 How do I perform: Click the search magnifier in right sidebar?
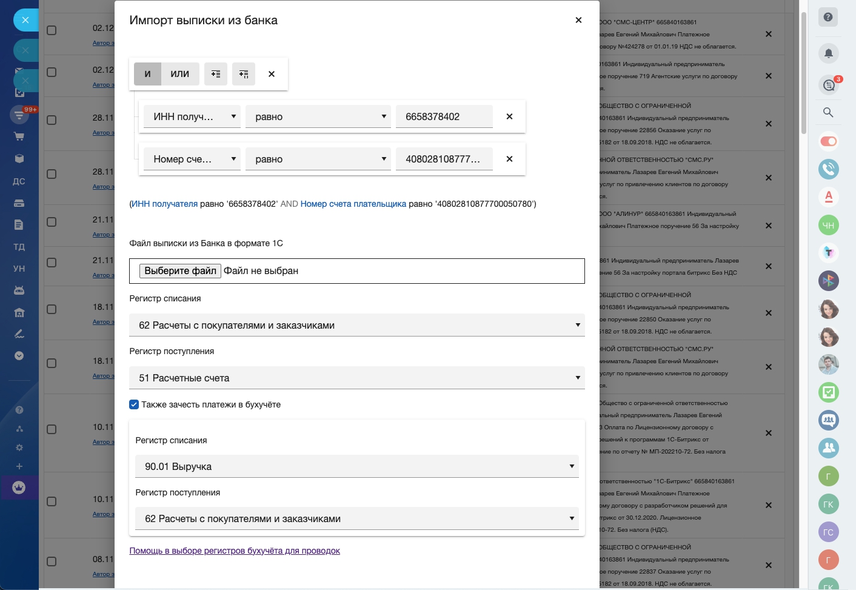[x=828, y=112]
